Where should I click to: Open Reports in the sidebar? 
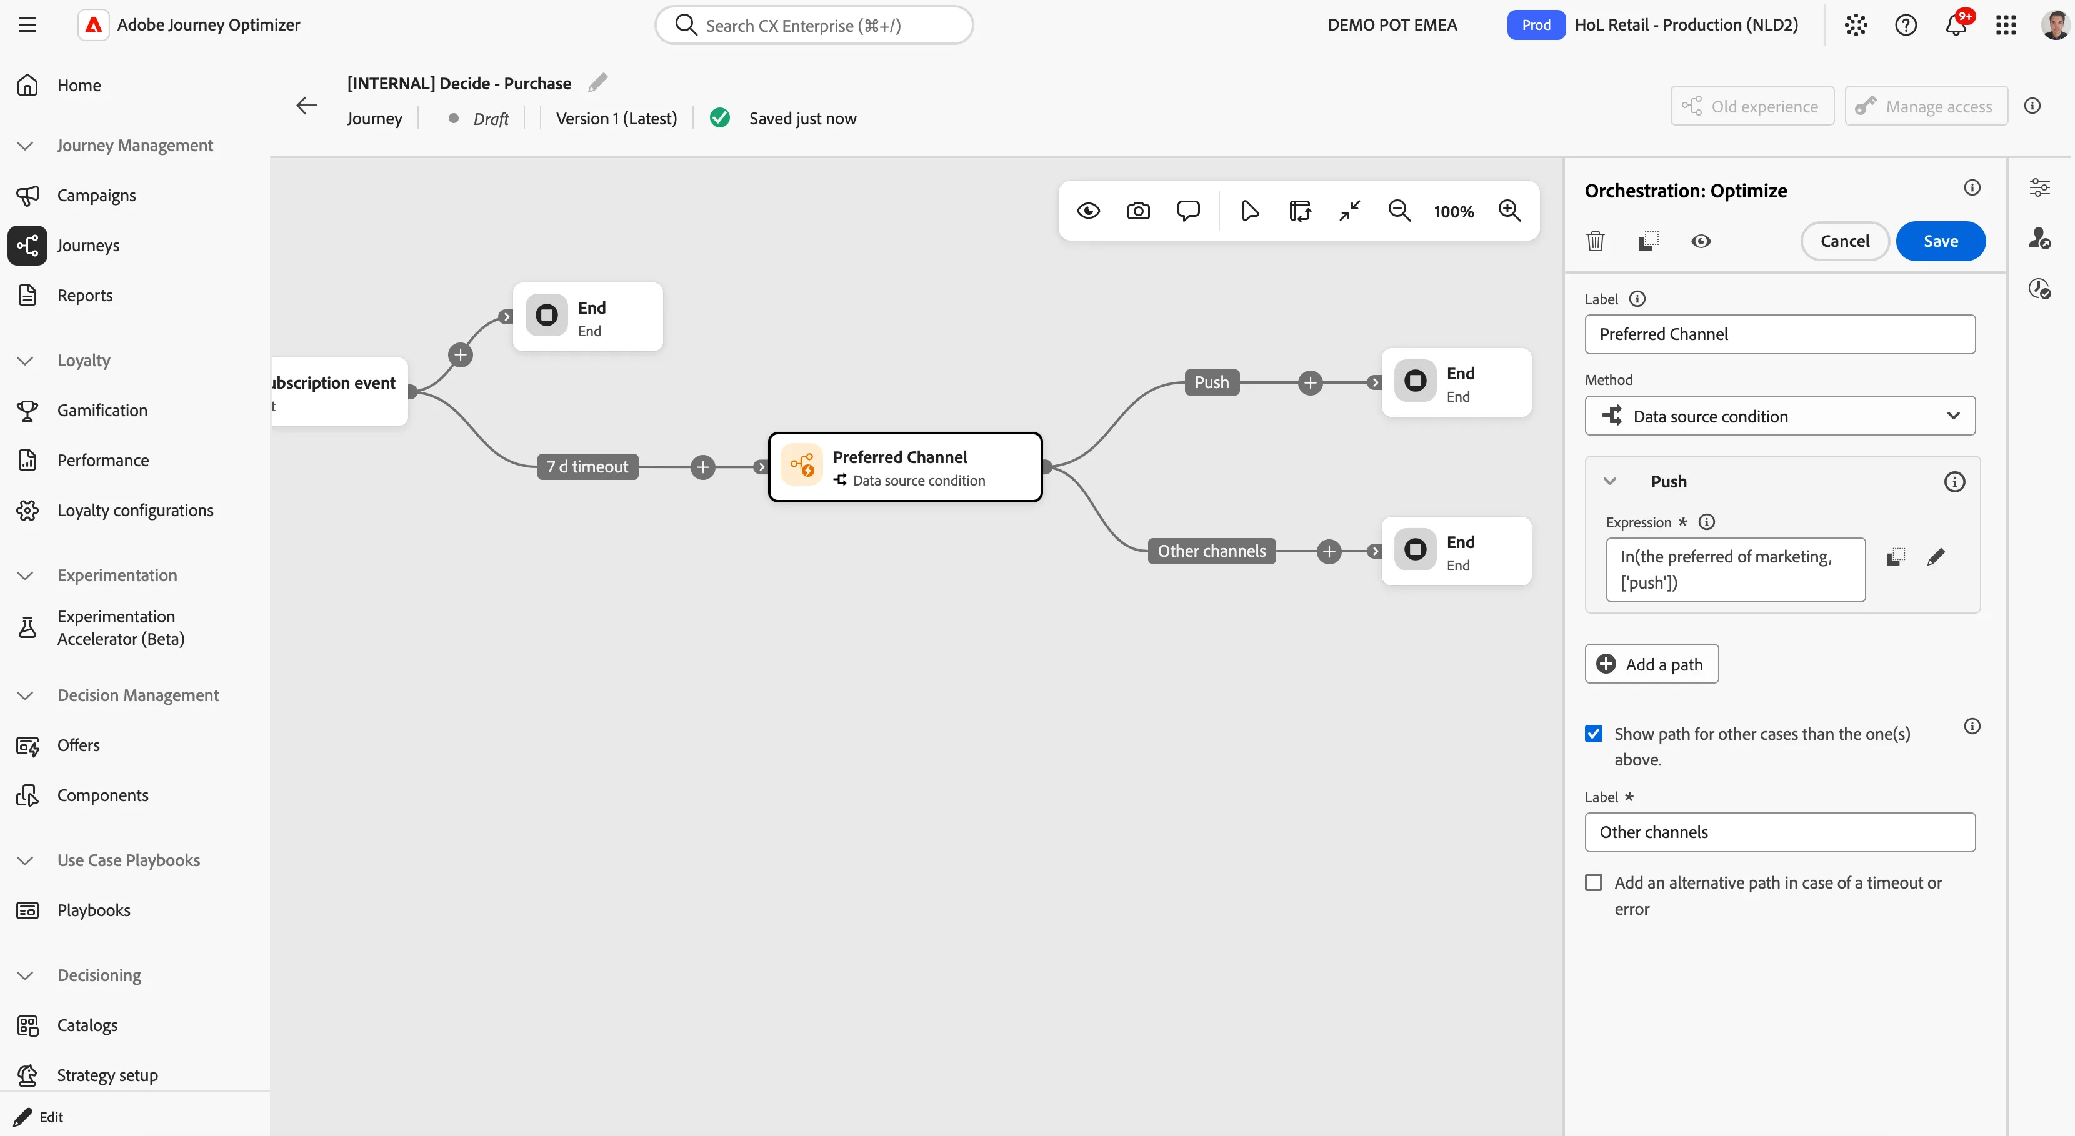(x=84, y=296)
